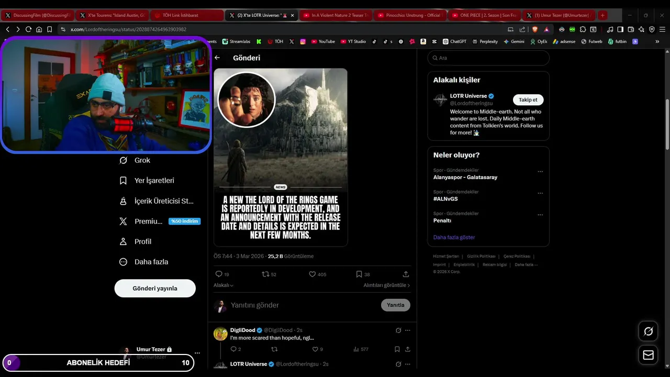
Task: Switch to the Umur Tezer browser tab
Action: [558, 15]
